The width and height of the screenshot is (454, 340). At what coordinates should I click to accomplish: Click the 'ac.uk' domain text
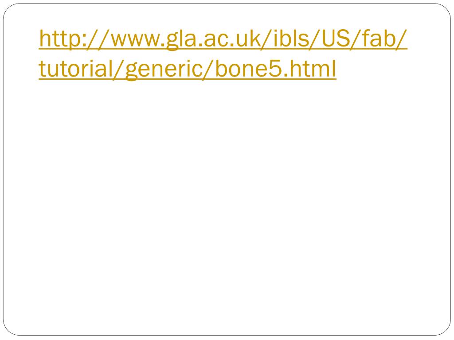point(231,39)
